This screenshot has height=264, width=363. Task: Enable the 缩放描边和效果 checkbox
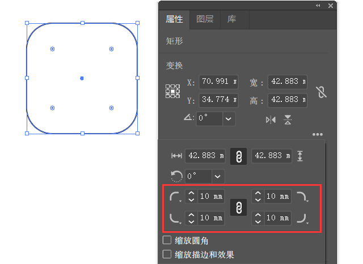click(167, 254)
